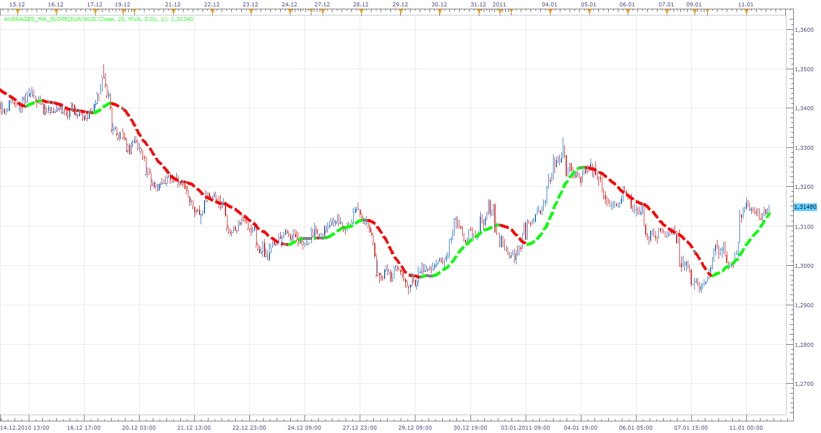Click the 1,2900 price axis label
The image size is (821, 433).
(804, 305)
